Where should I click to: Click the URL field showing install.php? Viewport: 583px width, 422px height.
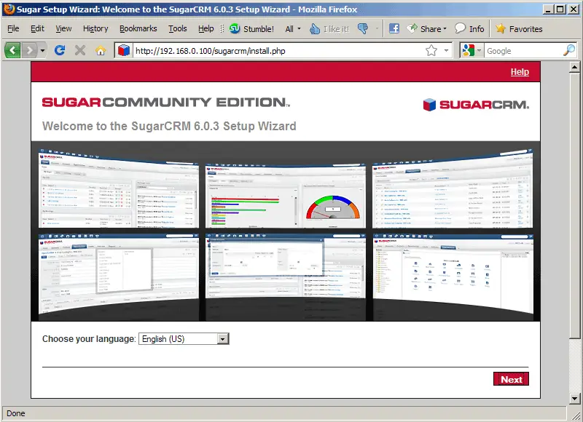[278, 51]
